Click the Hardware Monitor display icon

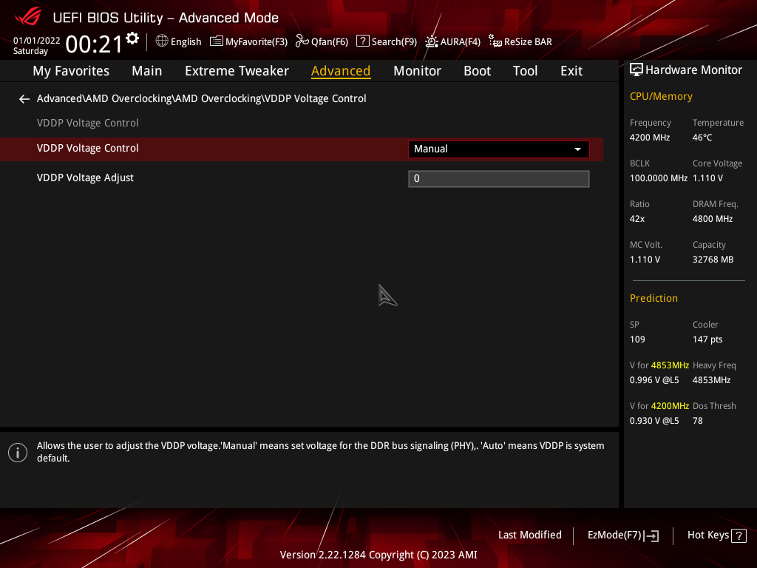coord(637,70)
